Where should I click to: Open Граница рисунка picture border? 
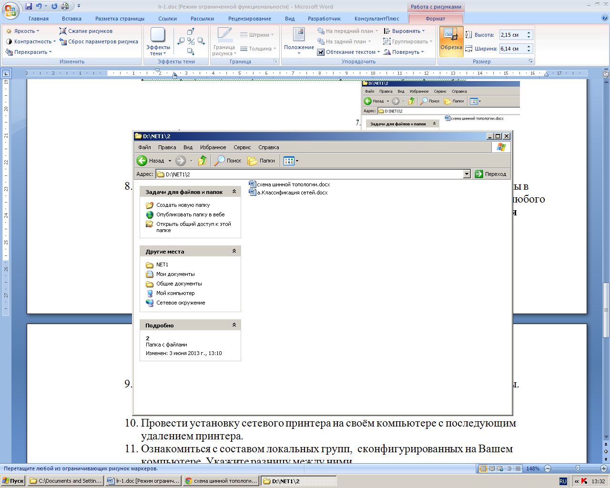pyautogui.click(x=224, y=41)
